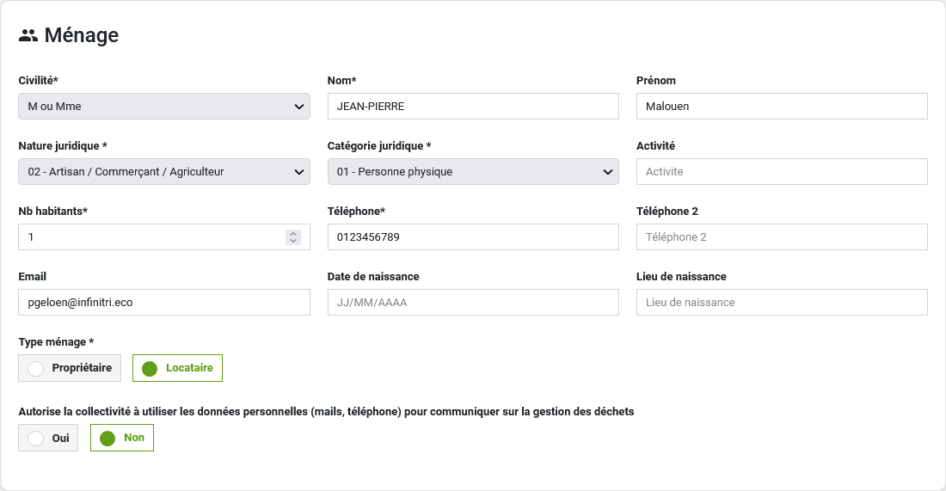Click into the Prénom field
The width and height of the screenshot is (946, 491).
[782, 107]
